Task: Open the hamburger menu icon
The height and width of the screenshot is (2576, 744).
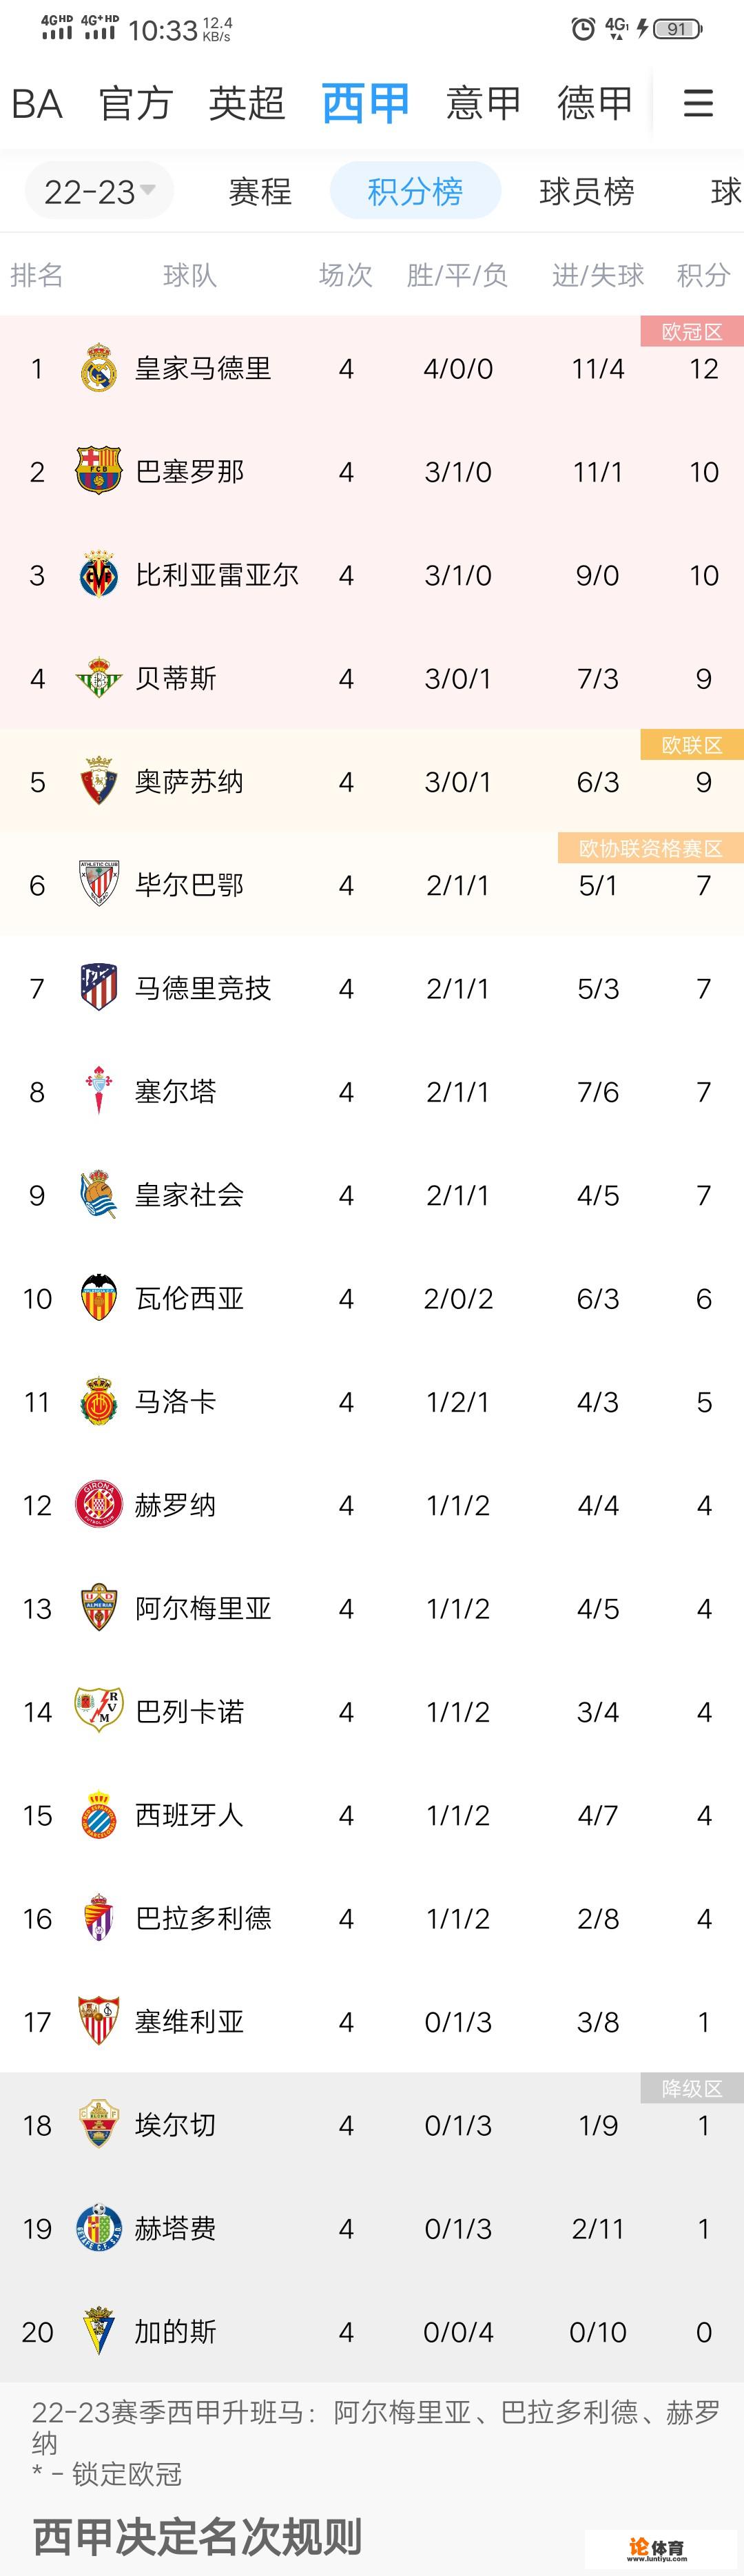Action: (x=698, y=103)
